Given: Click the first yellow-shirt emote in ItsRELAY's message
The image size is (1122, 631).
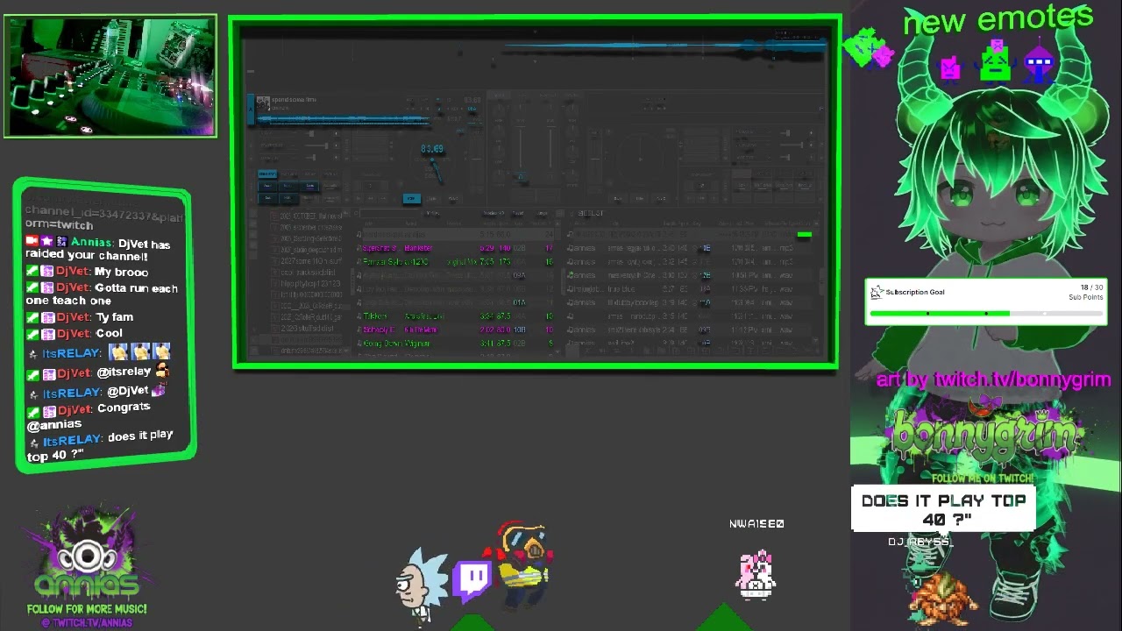Looking at the screenshot, I should [118, 352].
